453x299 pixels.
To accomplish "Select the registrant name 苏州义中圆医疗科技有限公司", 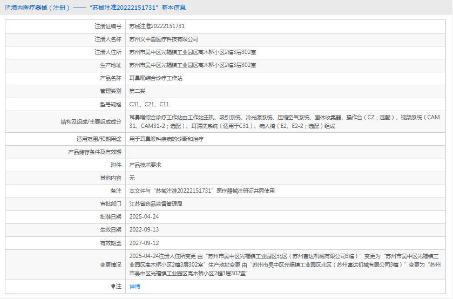I will [x=164, y=39].
